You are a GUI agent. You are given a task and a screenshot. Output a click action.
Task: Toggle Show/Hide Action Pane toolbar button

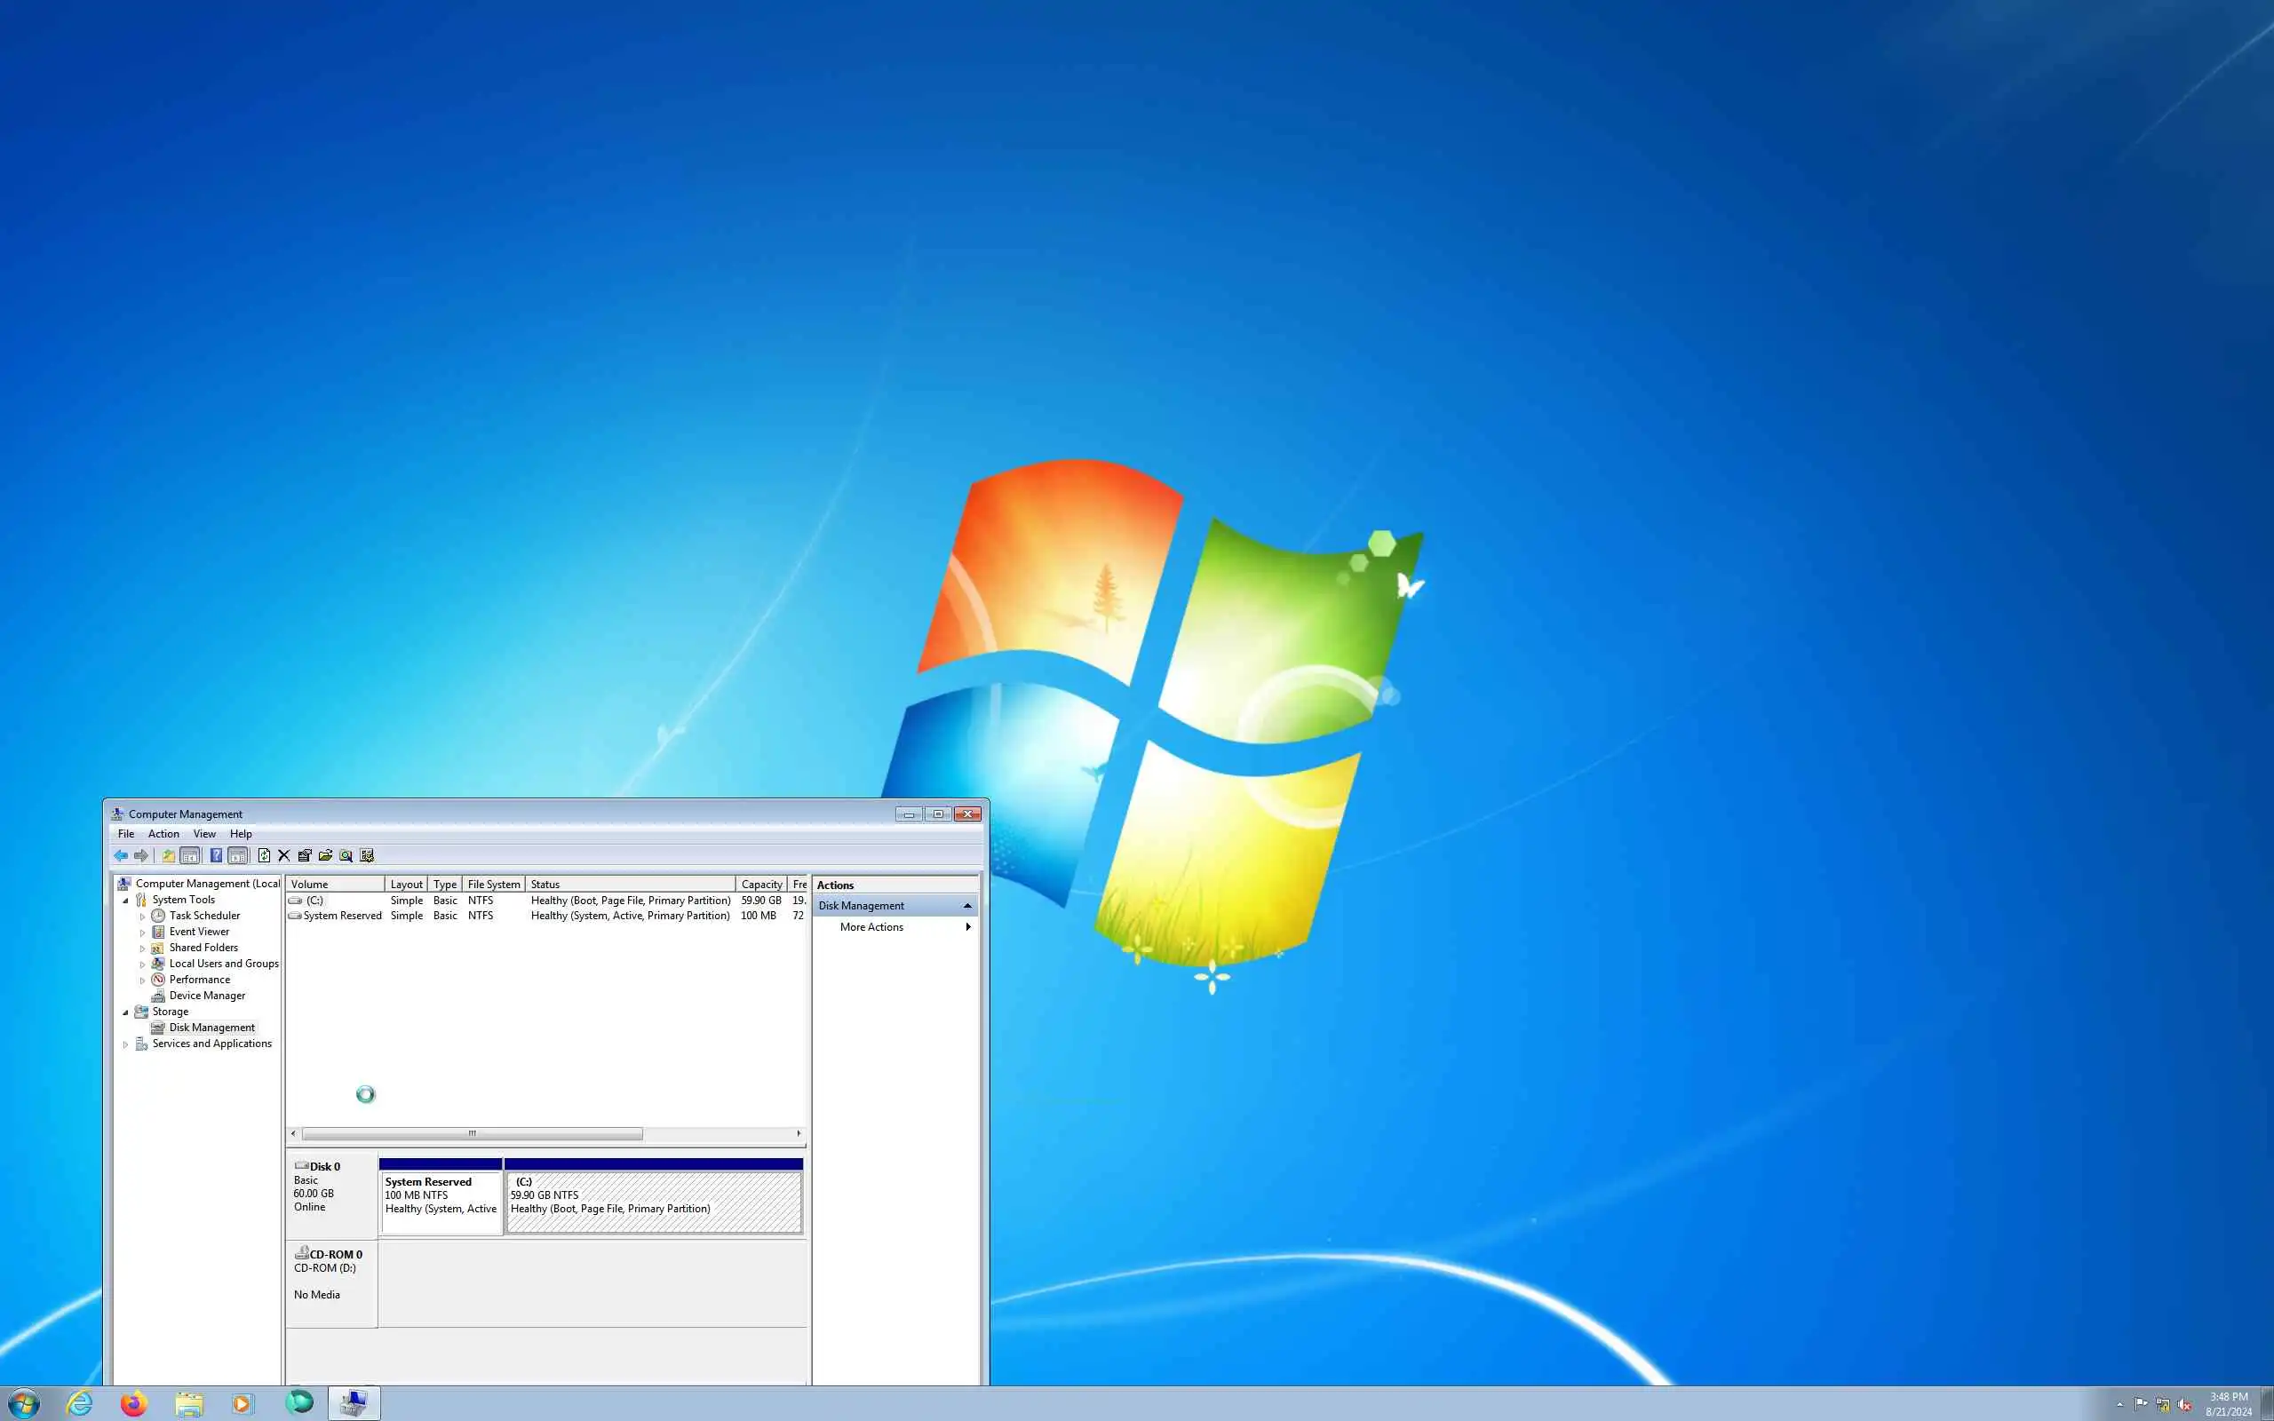[238, 855]
